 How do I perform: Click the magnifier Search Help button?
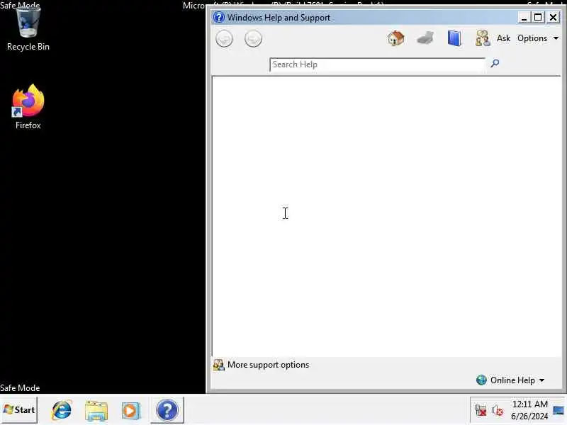click(495, 64)
